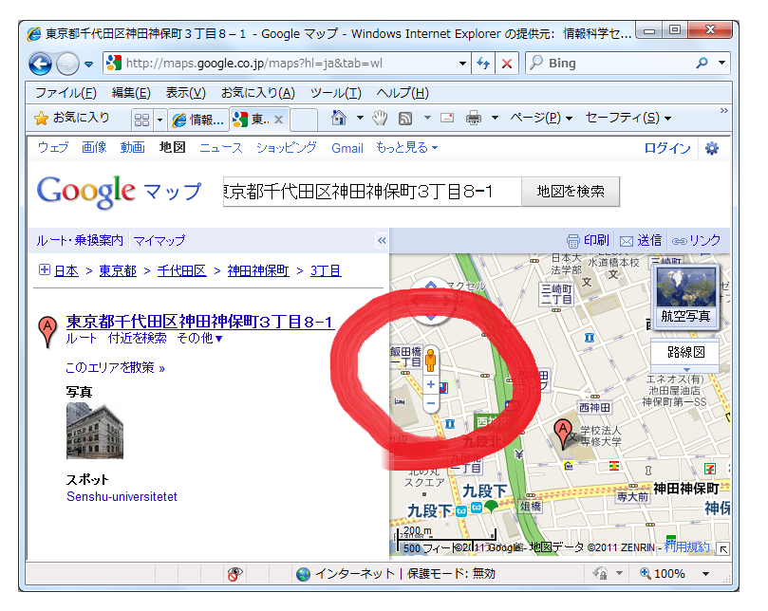768x611 pixels.
Task: Click the RSS feeds icon
Action: tap(405, 119)
